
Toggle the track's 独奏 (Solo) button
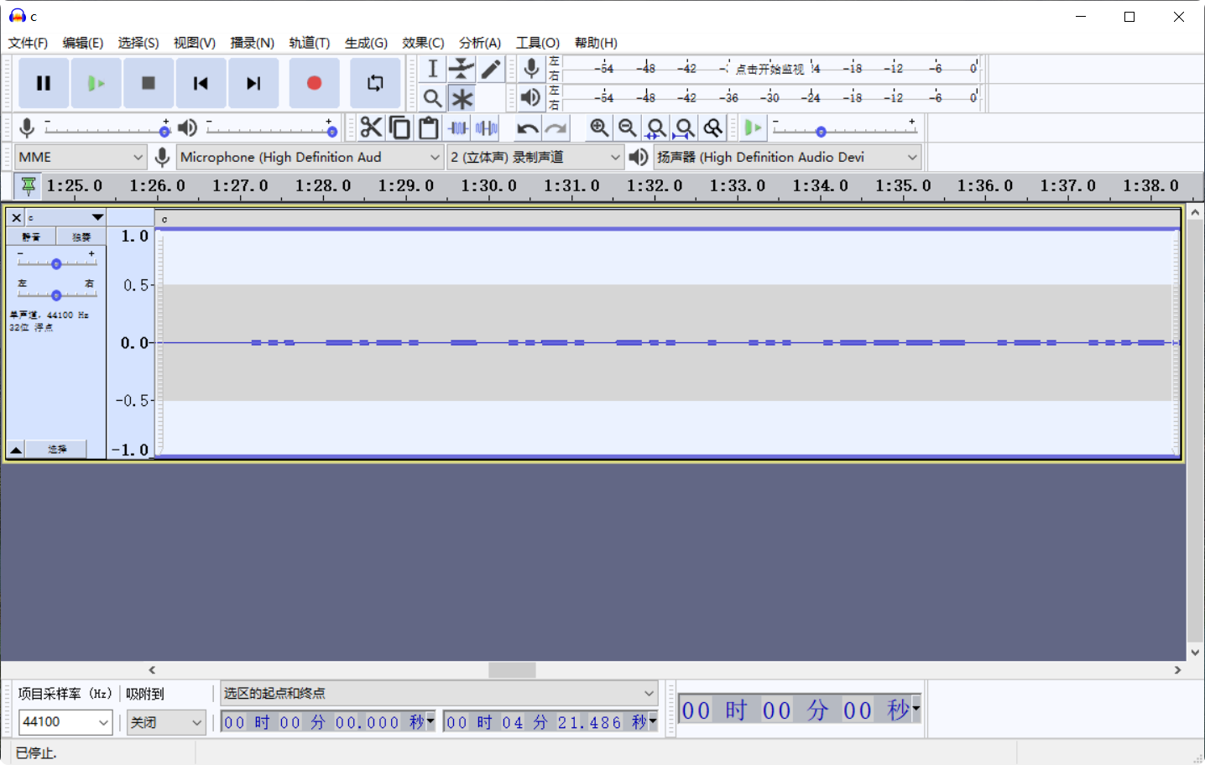(x=81, y=237)
